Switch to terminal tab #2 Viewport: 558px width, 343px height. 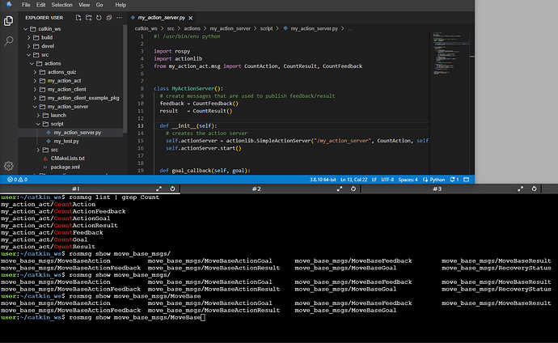pyautogui.click(x=256, y=188)
